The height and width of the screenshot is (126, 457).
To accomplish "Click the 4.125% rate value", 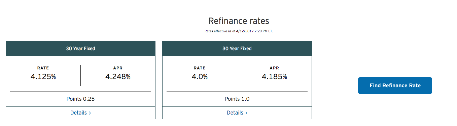I will 43,77.
